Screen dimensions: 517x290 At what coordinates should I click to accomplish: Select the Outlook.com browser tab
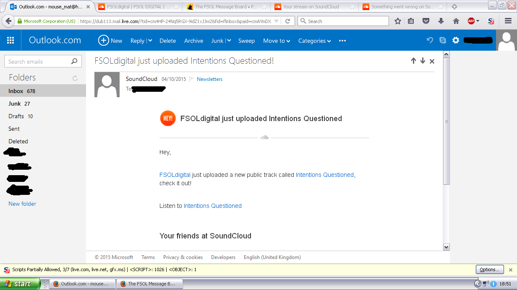point(49,7)
